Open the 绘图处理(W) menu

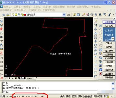(59, 7)
